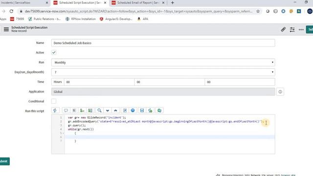Click the replace icon in script toolbar
The image size is (313, 176).
(82, 110)
